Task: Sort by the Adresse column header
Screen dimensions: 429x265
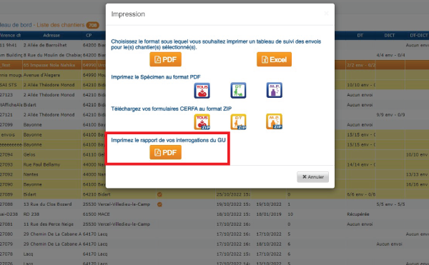Action: point(51,35)
